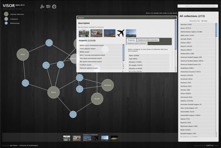The height and width of the screenshot is (148, 221).
Task: Switch to All view
Action: (x=204, y=21)
